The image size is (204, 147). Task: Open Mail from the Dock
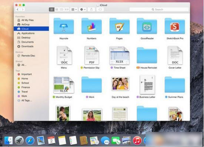(41, 141)
